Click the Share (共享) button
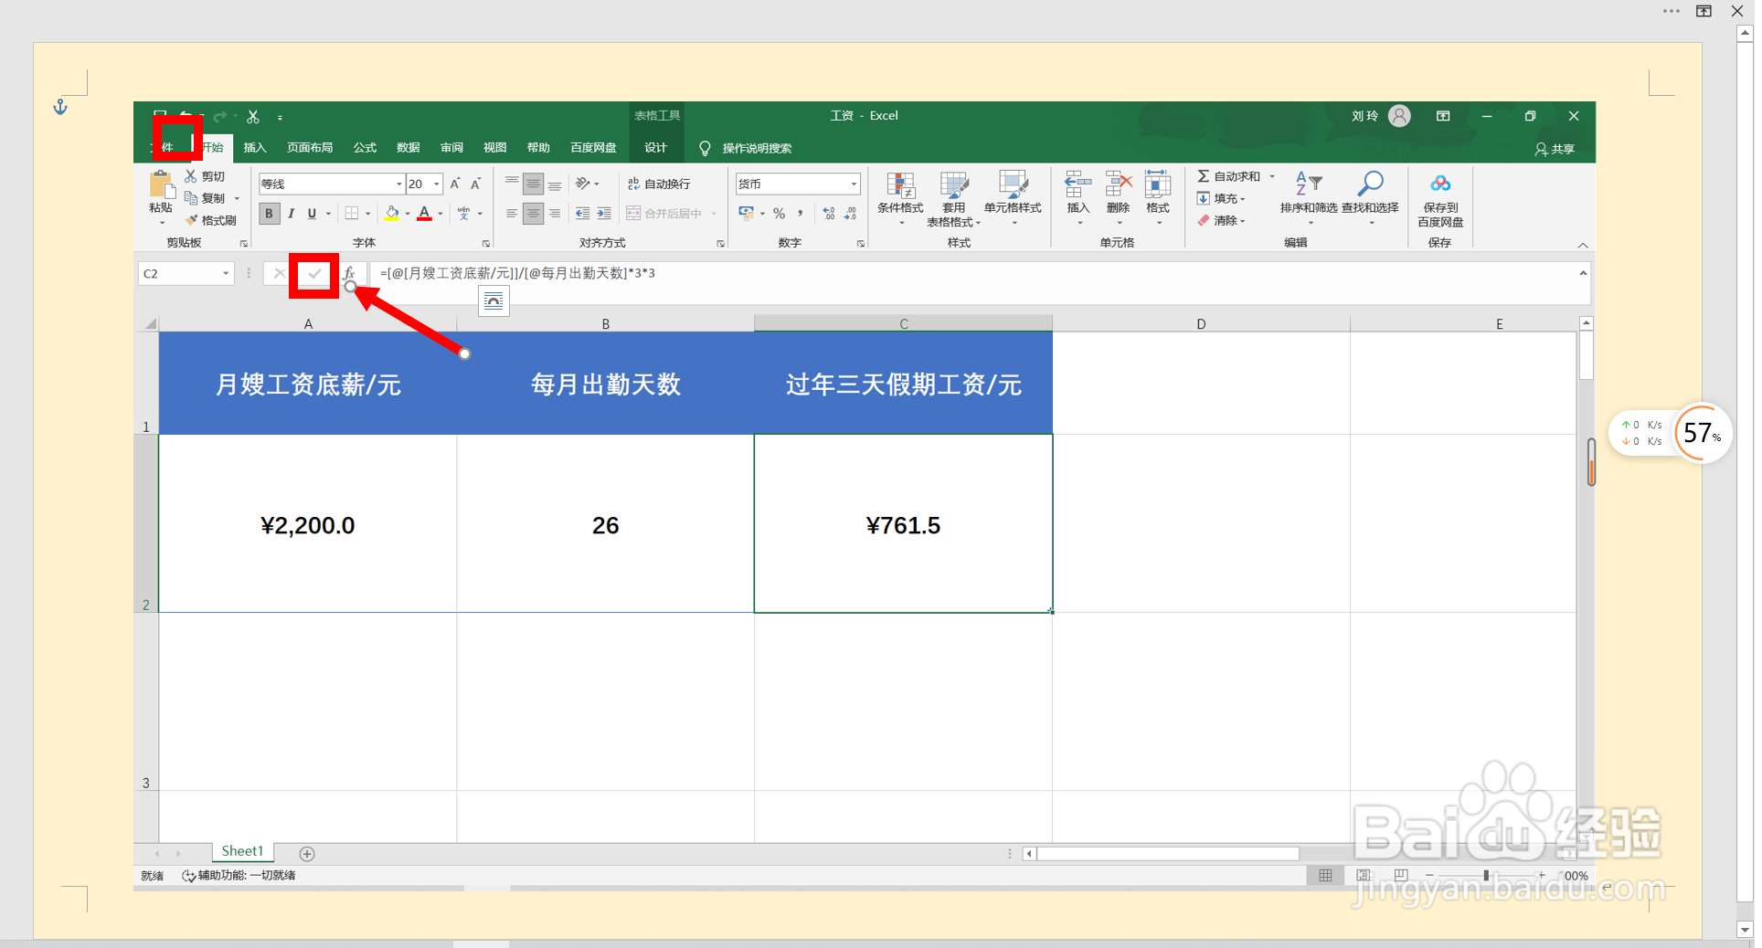Image resolution: width=1762 pixels, height=948 pixels. point(1555,149)
